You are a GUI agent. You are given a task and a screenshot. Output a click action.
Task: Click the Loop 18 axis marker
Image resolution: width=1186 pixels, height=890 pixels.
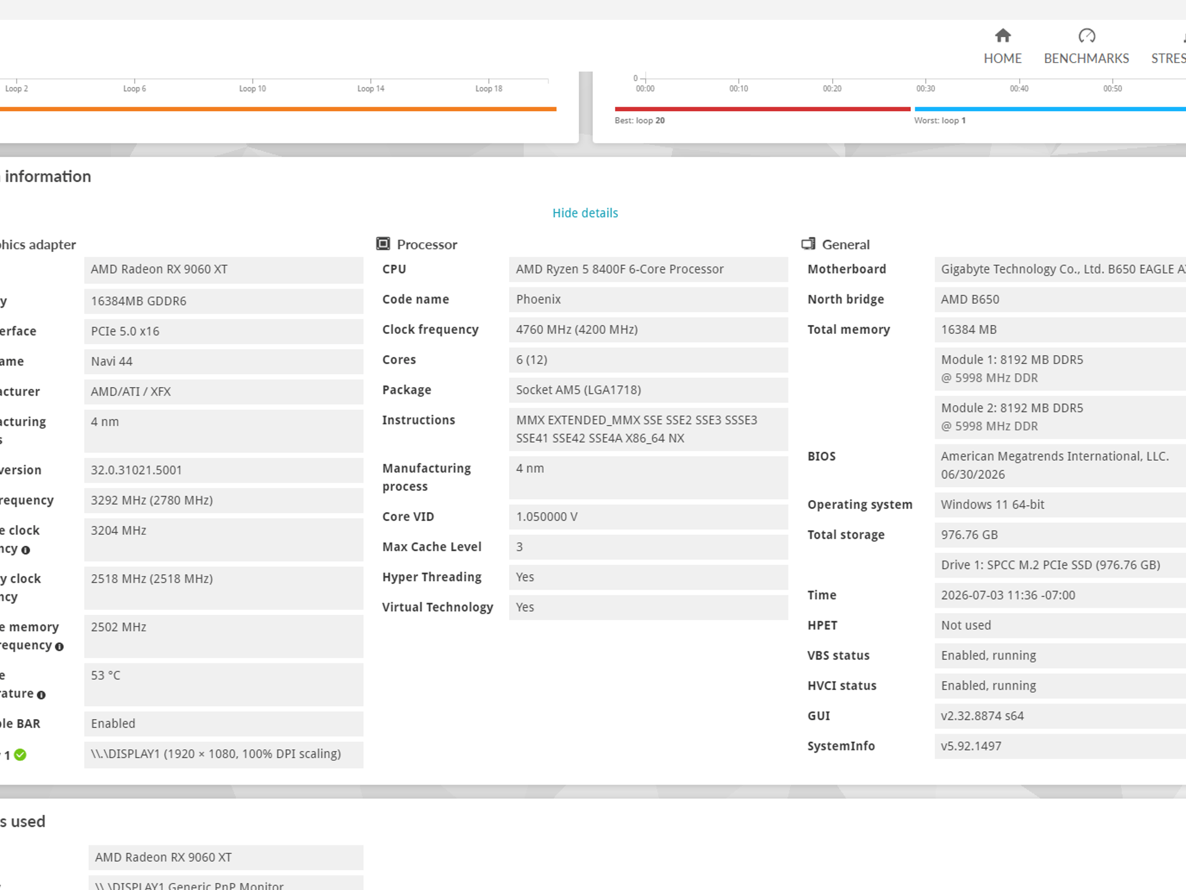tap(489, 88)
